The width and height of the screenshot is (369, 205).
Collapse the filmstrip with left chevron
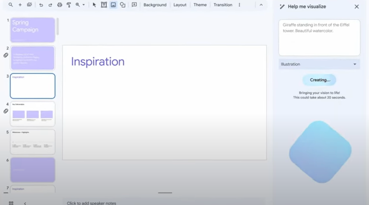(x=25, y=203)
